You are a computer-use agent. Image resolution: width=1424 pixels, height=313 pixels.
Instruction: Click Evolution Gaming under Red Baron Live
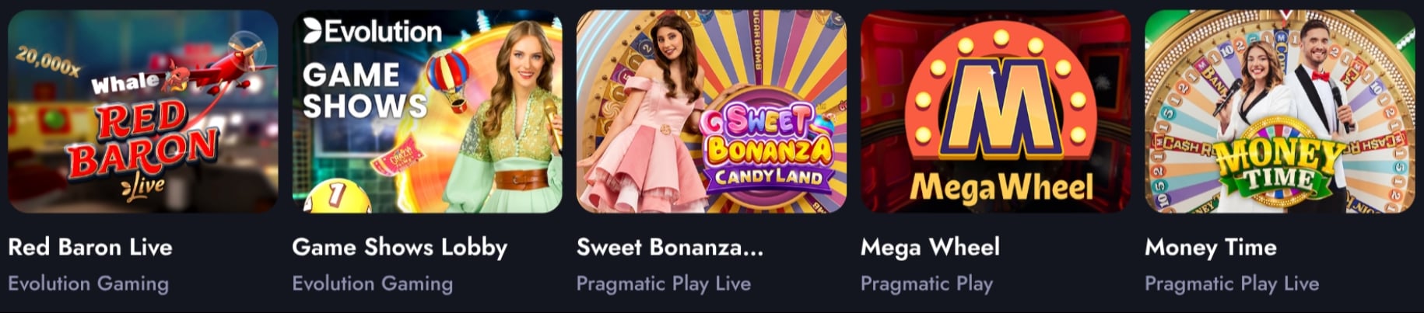(88, 283)
